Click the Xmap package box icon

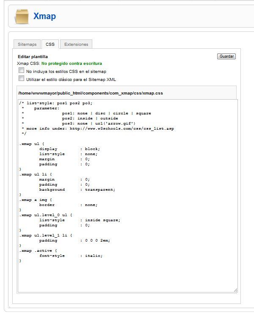[x=22, y=17]
